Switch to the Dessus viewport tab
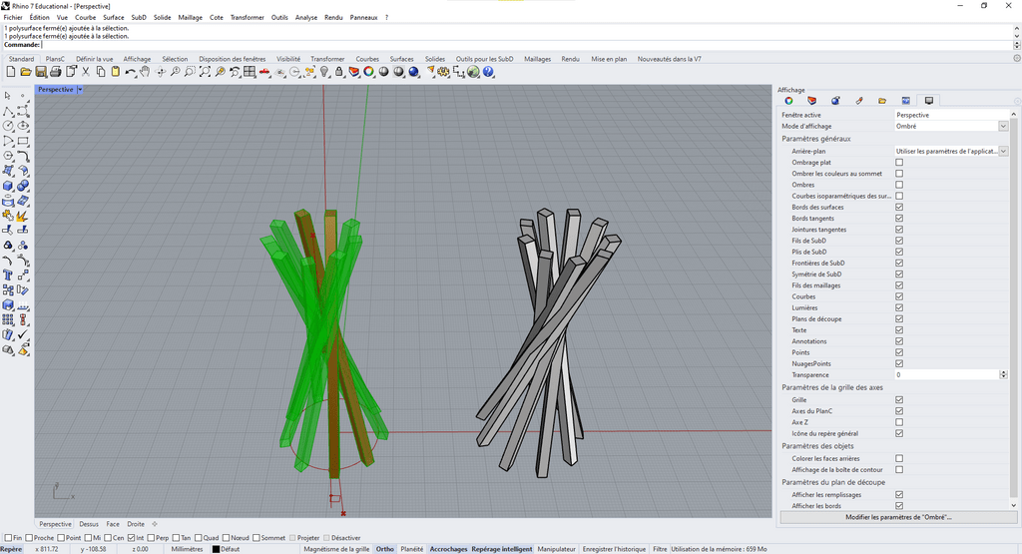 (x=89, y=524)
